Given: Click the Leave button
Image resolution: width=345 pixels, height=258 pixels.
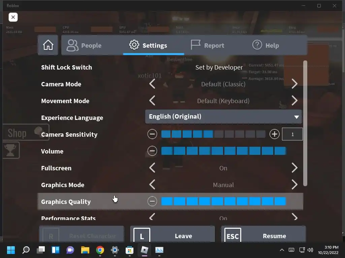Looking at the screenshot, I should [172, 234].
